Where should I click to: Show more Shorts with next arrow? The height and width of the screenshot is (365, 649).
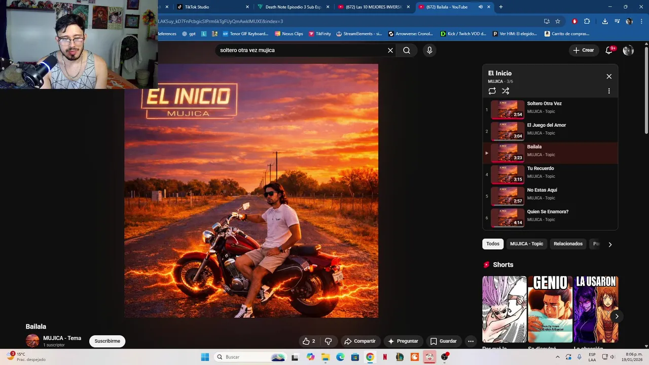click(617, 316)
